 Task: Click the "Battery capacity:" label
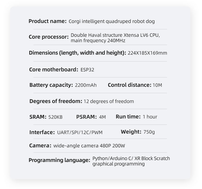(51, 85)
